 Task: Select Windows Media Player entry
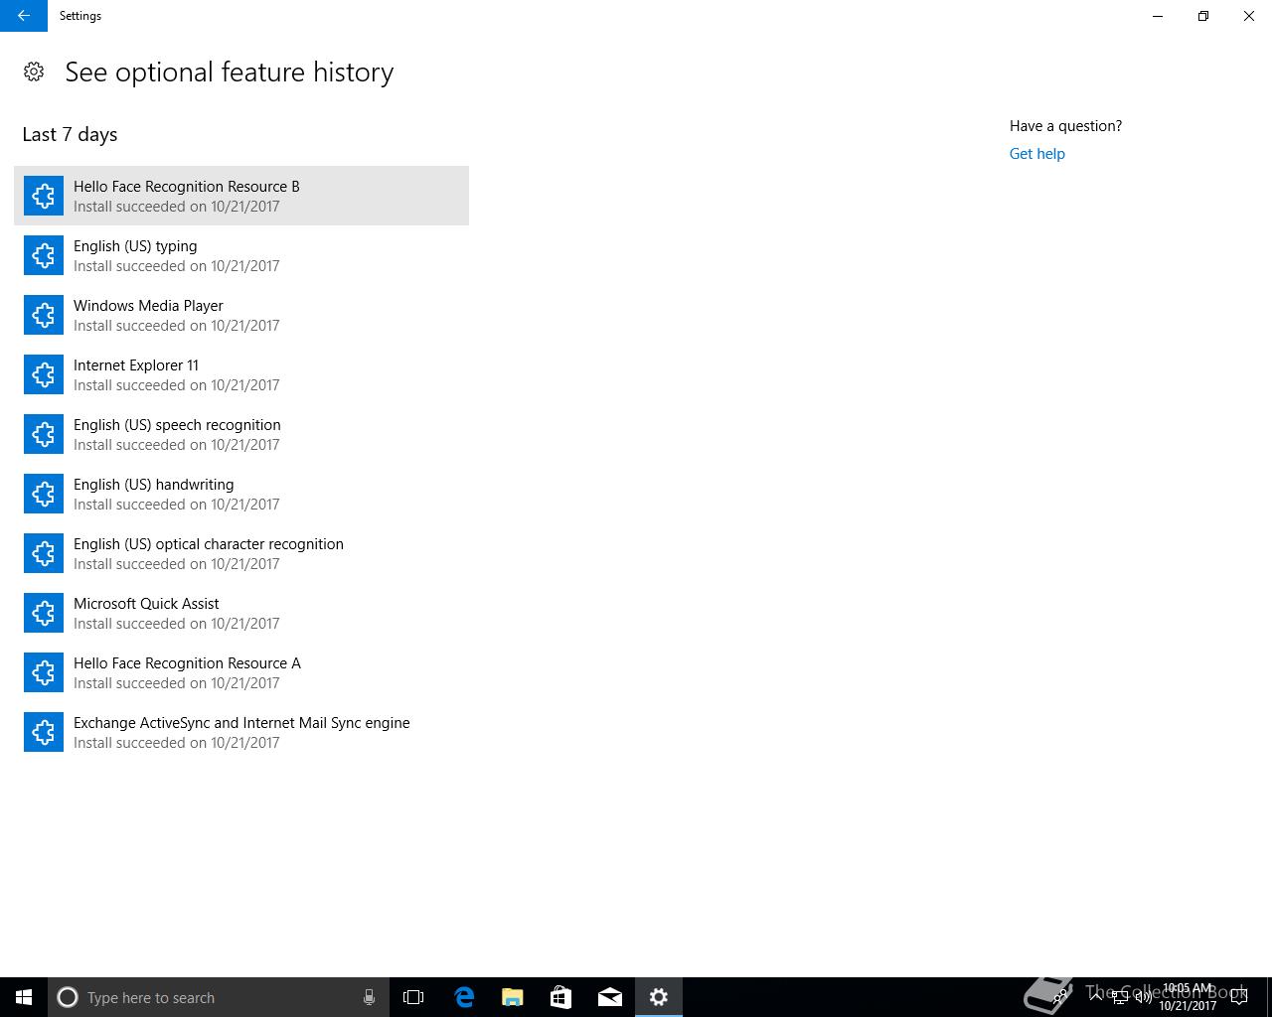coord(241,315)
